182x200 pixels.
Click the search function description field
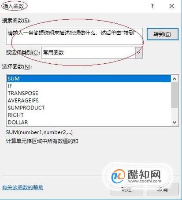(x=74, y=36)
